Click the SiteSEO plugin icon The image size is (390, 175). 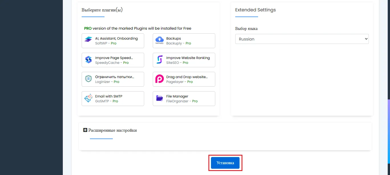(159, 60)
